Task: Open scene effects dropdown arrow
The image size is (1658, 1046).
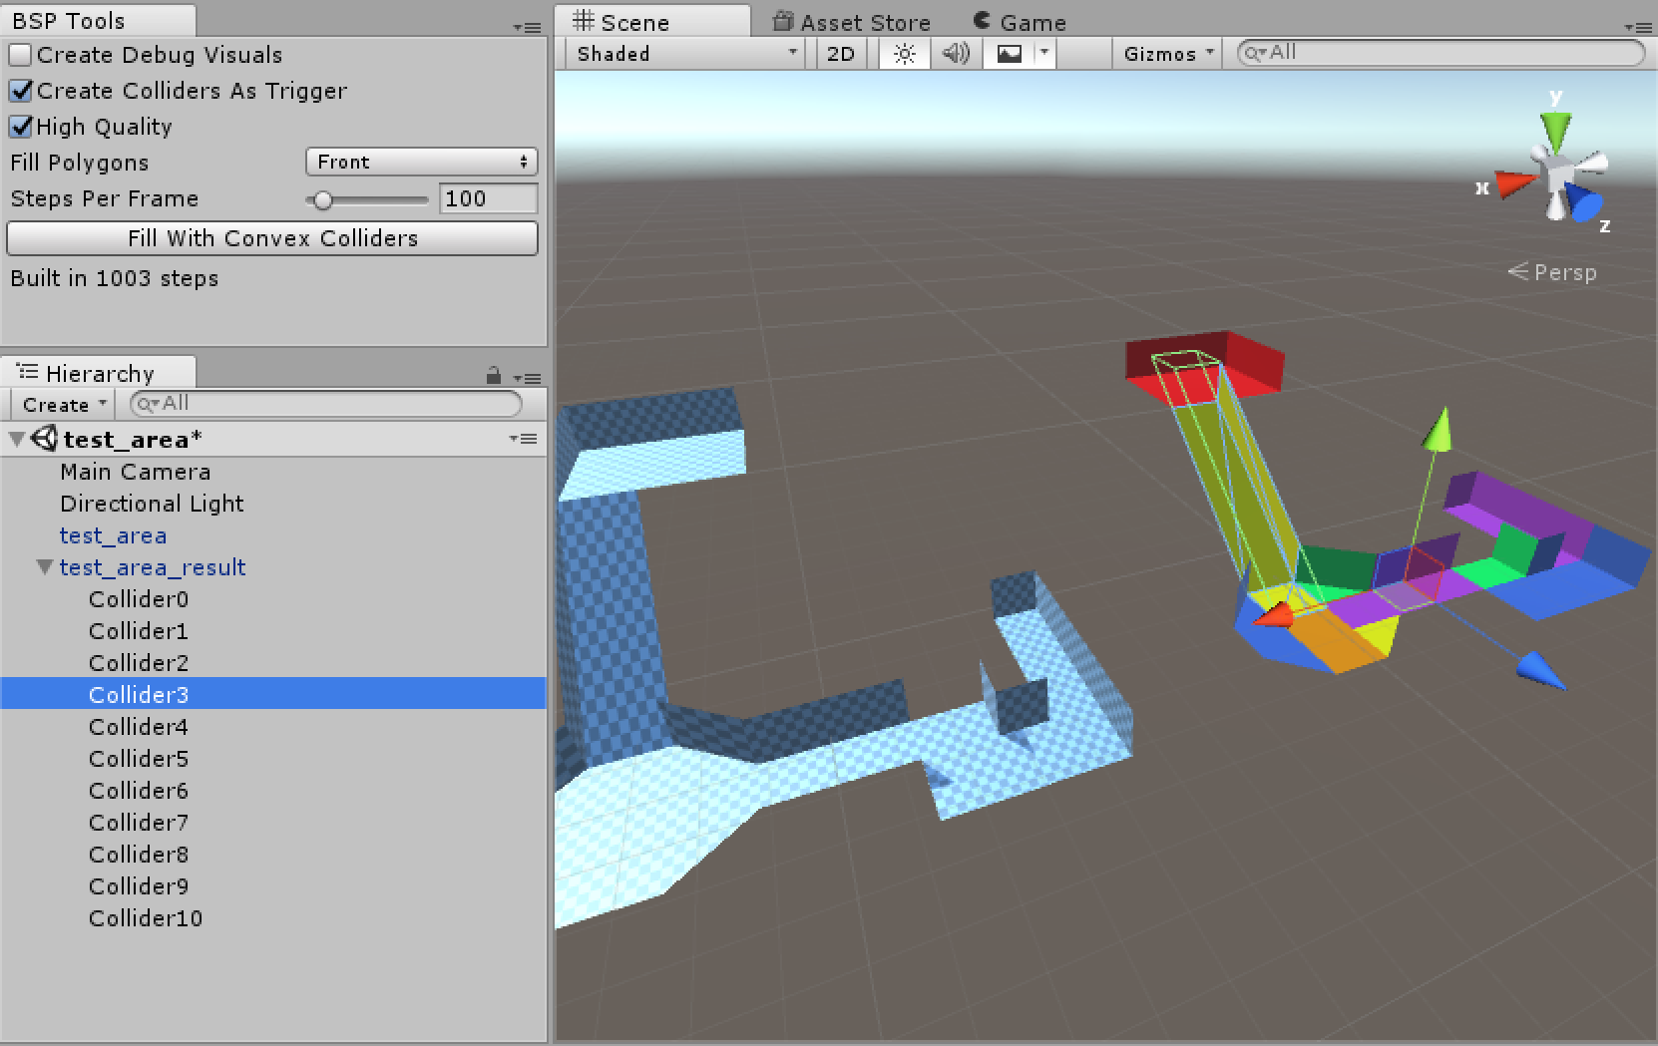Action: point(1044,54)
